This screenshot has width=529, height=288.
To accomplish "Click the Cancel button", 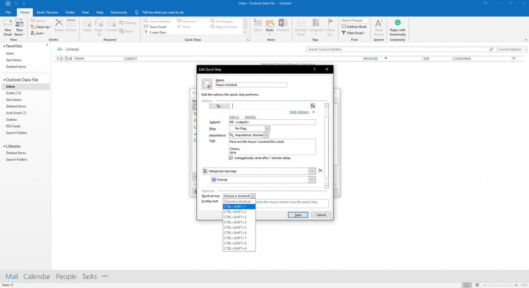I will click(321, 215).
